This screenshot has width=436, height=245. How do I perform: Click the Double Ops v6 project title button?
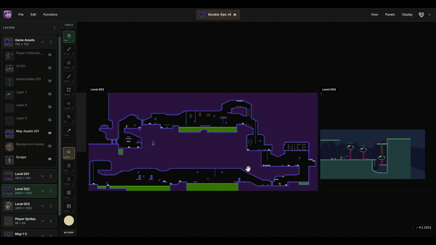click(218, 14)
